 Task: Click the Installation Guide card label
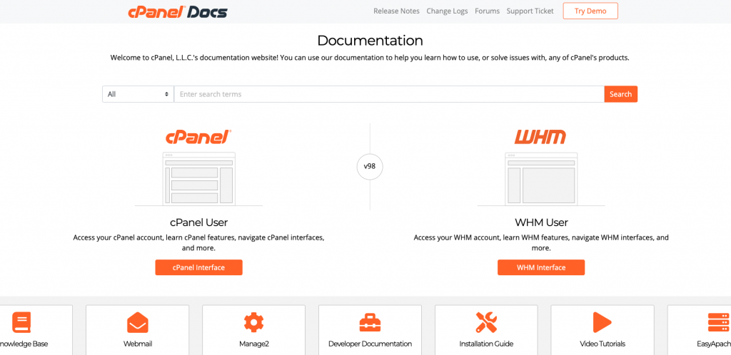[x=486, y=344]
